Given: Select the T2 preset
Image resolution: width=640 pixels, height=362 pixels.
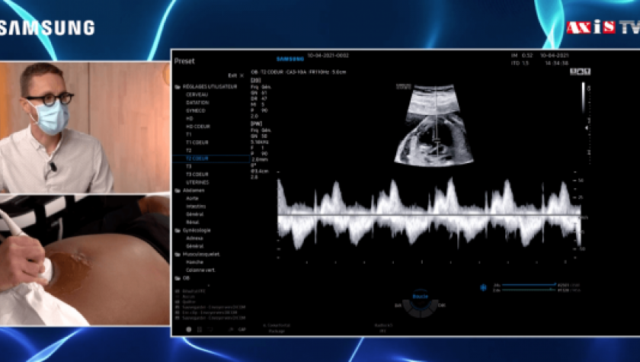Looking at the screenshot, I should click(189, 150).
